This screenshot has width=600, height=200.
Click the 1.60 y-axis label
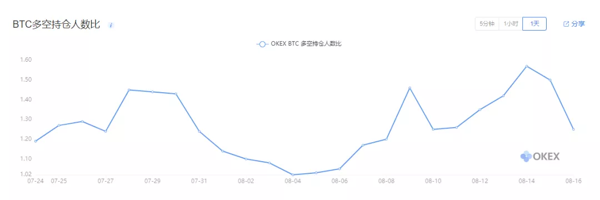tap(25, 60)
